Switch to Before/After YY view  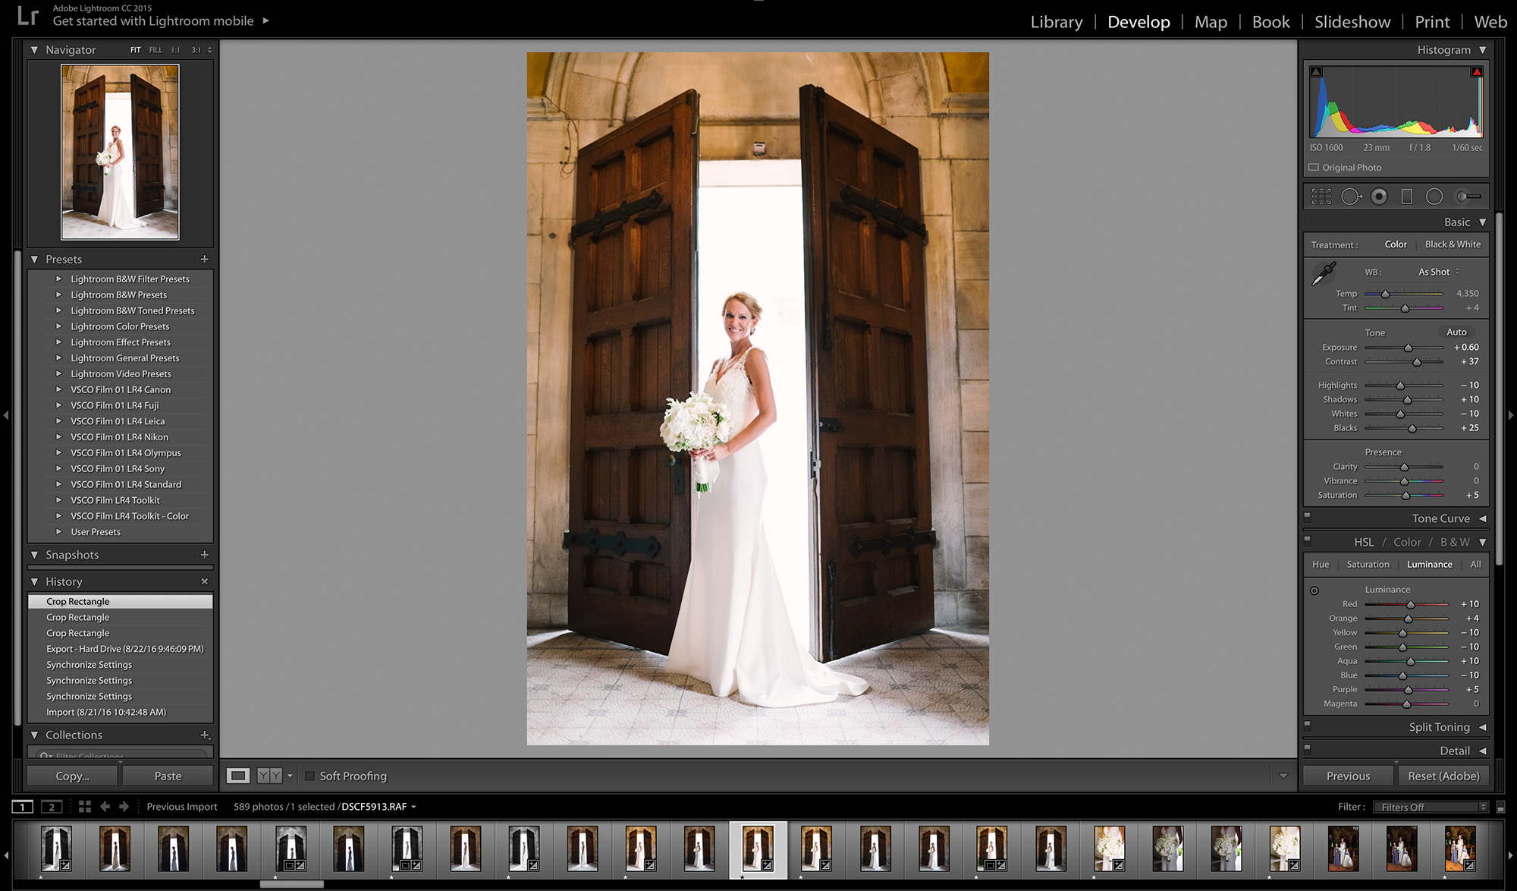click(x=269, y=776)
